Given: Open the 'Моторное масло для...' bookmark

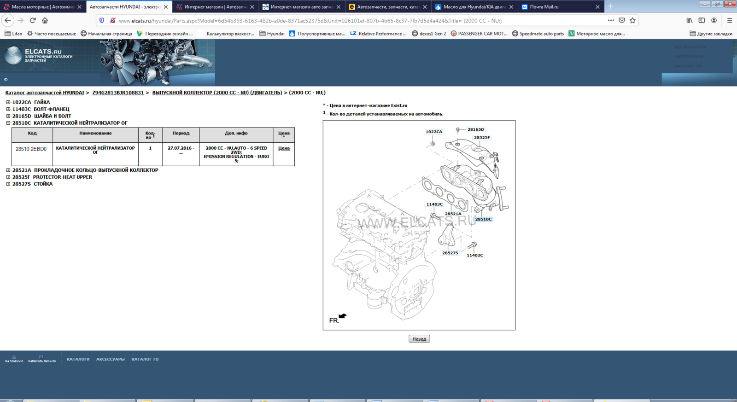Looking at the screenshot, I should point(597,34).
